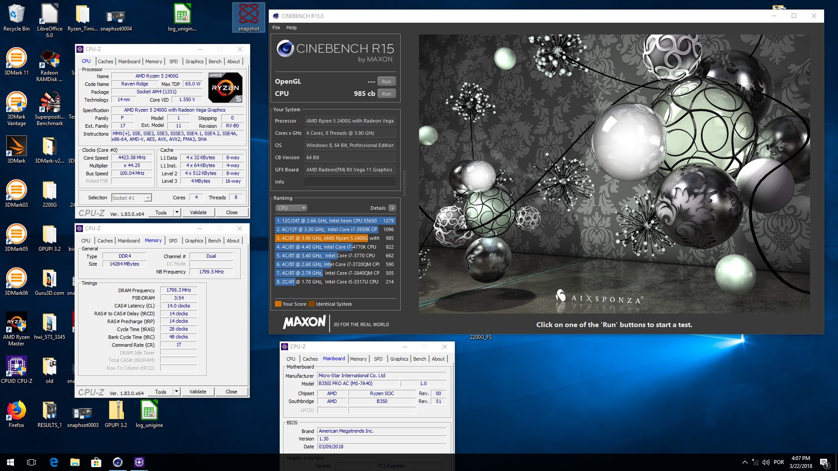Open the Socket #1 selection dropdown
Viewport: 838px width, 471px height.
point(131,198)
